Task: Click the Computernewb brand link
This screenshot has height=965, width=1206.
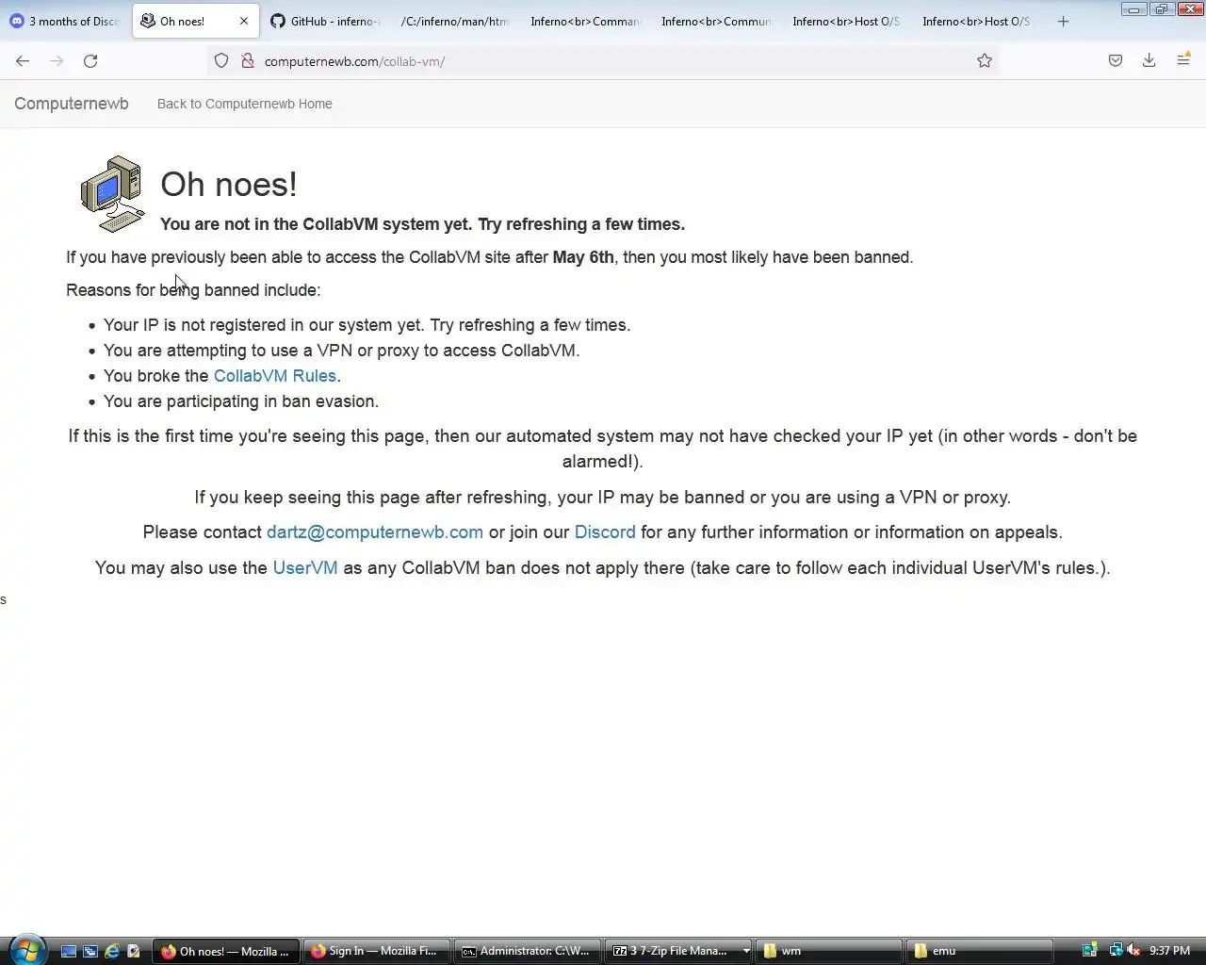Action: [72, 104]
